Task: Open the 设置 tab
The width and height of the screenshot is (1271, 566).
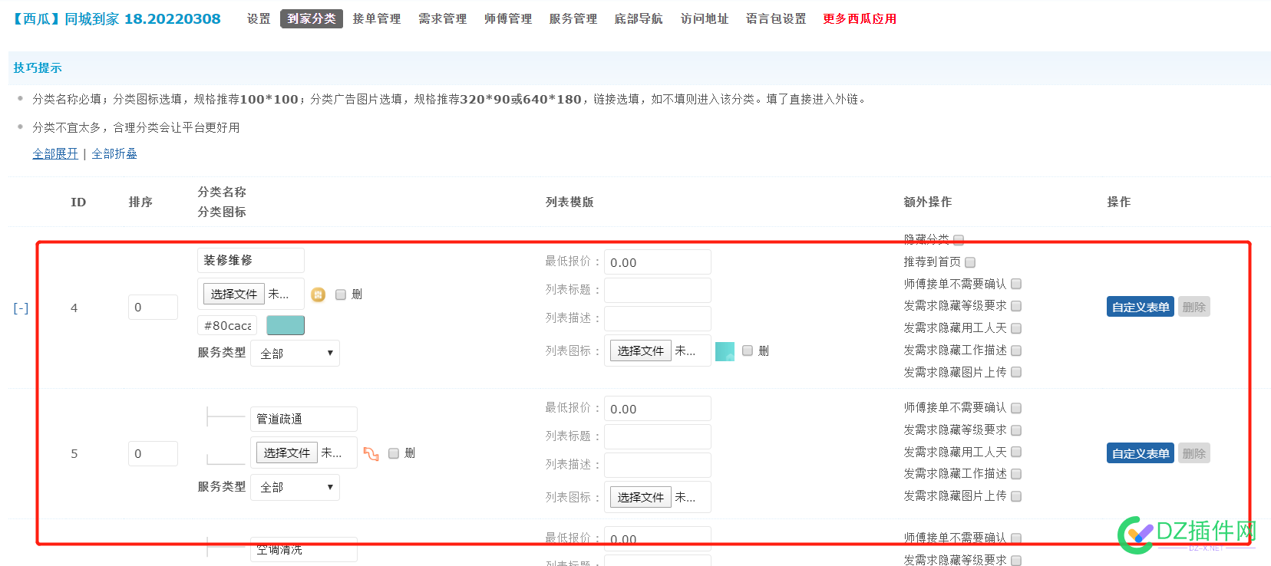Action: pos(259,18)
